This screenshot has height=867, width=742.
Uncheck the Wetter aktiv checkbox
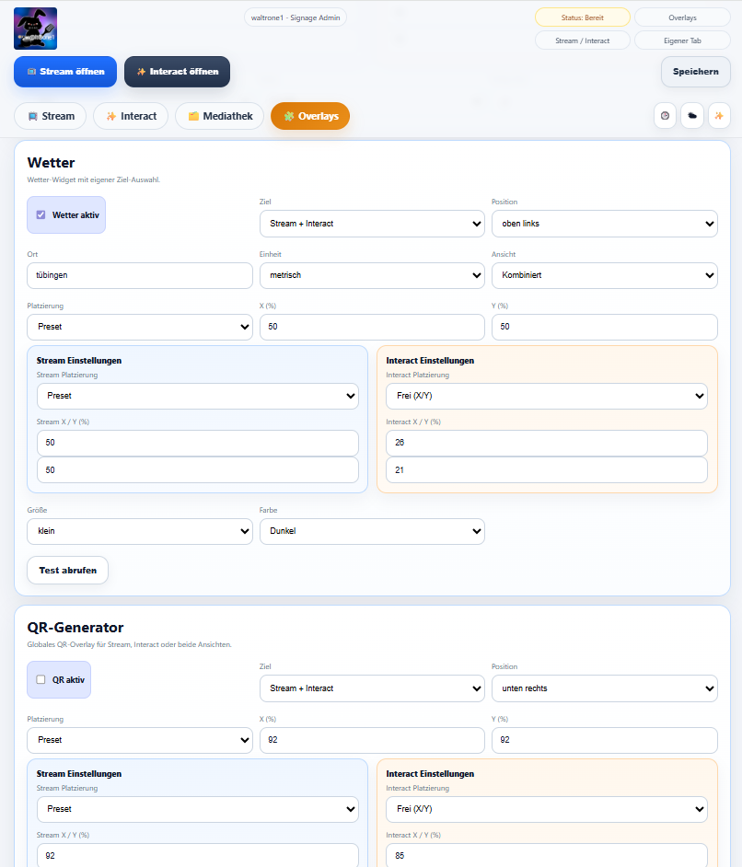[x=41, y=215]
